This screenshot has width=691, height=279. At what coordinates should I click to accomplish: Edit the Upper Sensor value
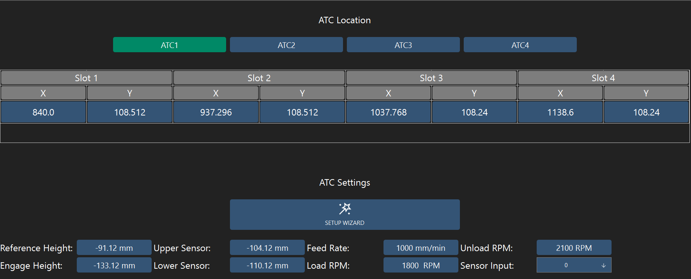tap(267, 248)
